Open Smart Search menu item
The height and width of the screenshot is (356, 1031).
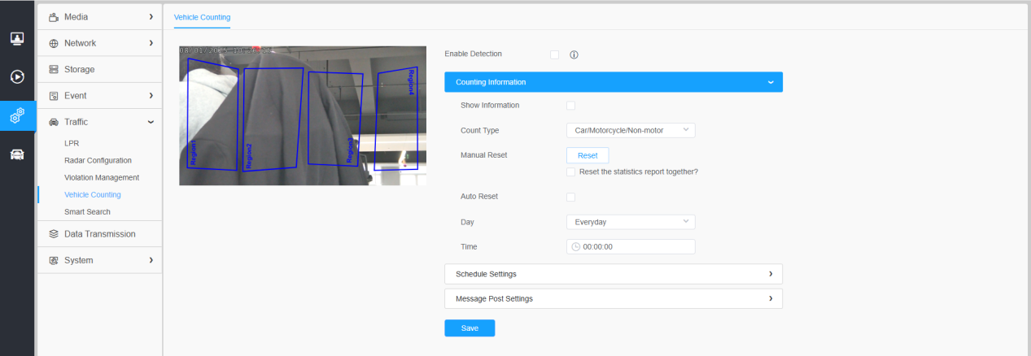click(87, 212)
